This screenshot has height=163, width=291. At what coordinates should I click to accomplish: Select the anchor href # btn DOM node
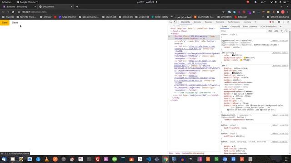coord(195,42)
